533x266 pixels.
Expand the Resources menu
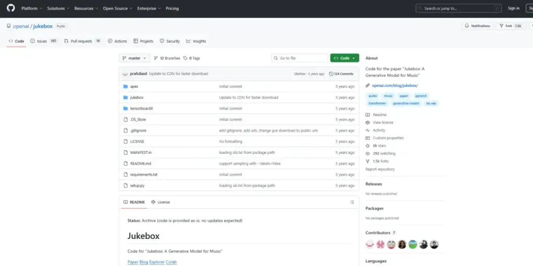pos(86,8)
